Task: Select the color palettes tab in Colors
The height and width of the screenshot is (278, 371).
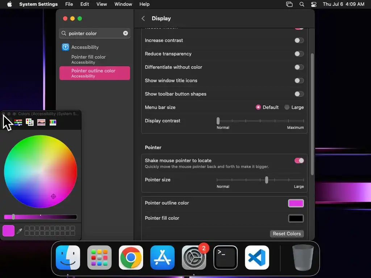Action: pos(30,122)
